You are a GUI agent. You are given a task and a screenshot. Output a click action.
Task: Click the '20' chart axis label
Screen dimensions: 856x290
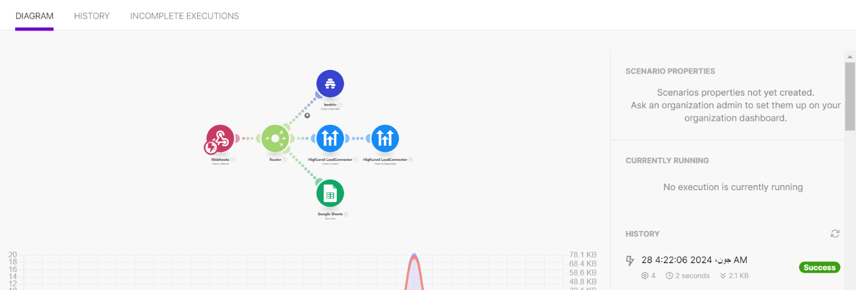(x=13, y=255)
